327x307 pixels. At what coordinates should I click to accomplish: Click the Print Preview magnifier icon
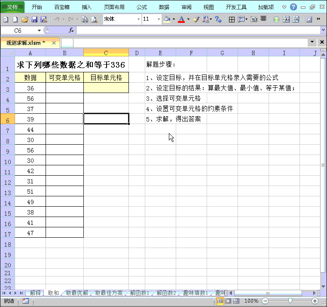tap(94, 19)
